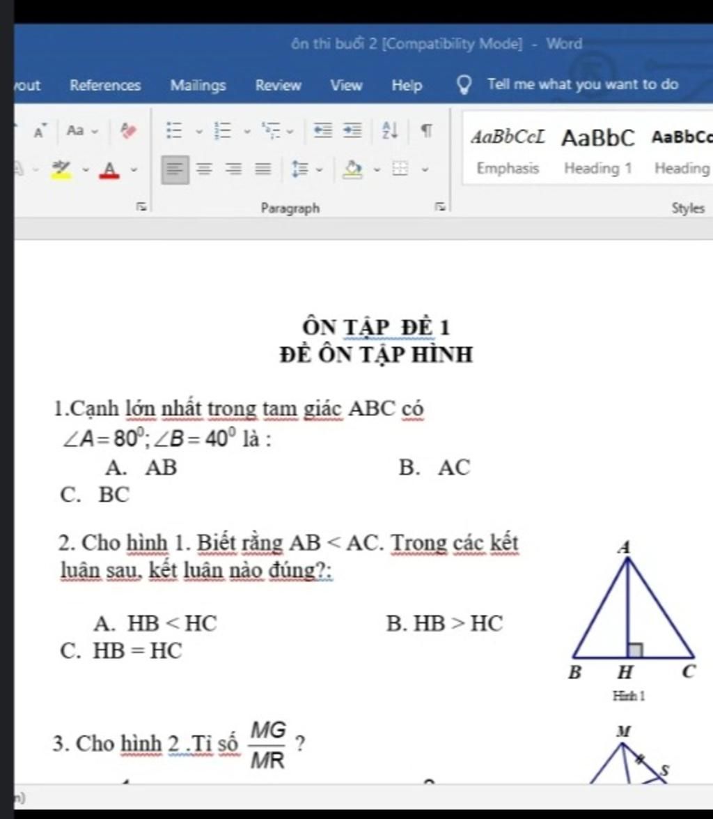Click the Hình 1 caption
Screen dimensions: 713x819
coord(629,696)
